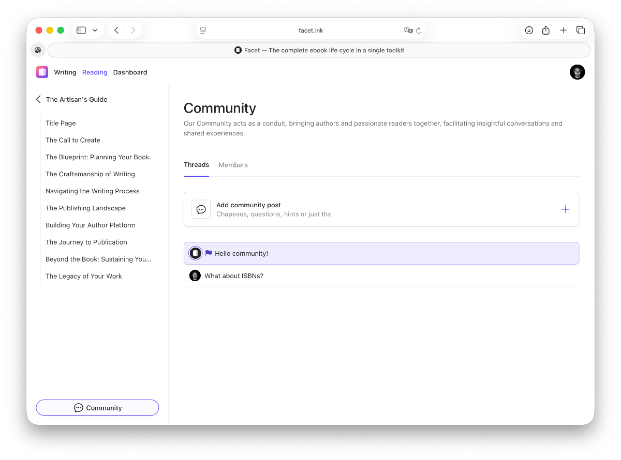Open the "What about ISBNs?" thread
This screenshot has width=621, height=460.
coord(234,276)
